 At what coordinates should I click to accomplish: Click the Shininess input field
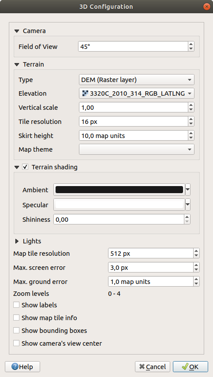tap(119, 219)
